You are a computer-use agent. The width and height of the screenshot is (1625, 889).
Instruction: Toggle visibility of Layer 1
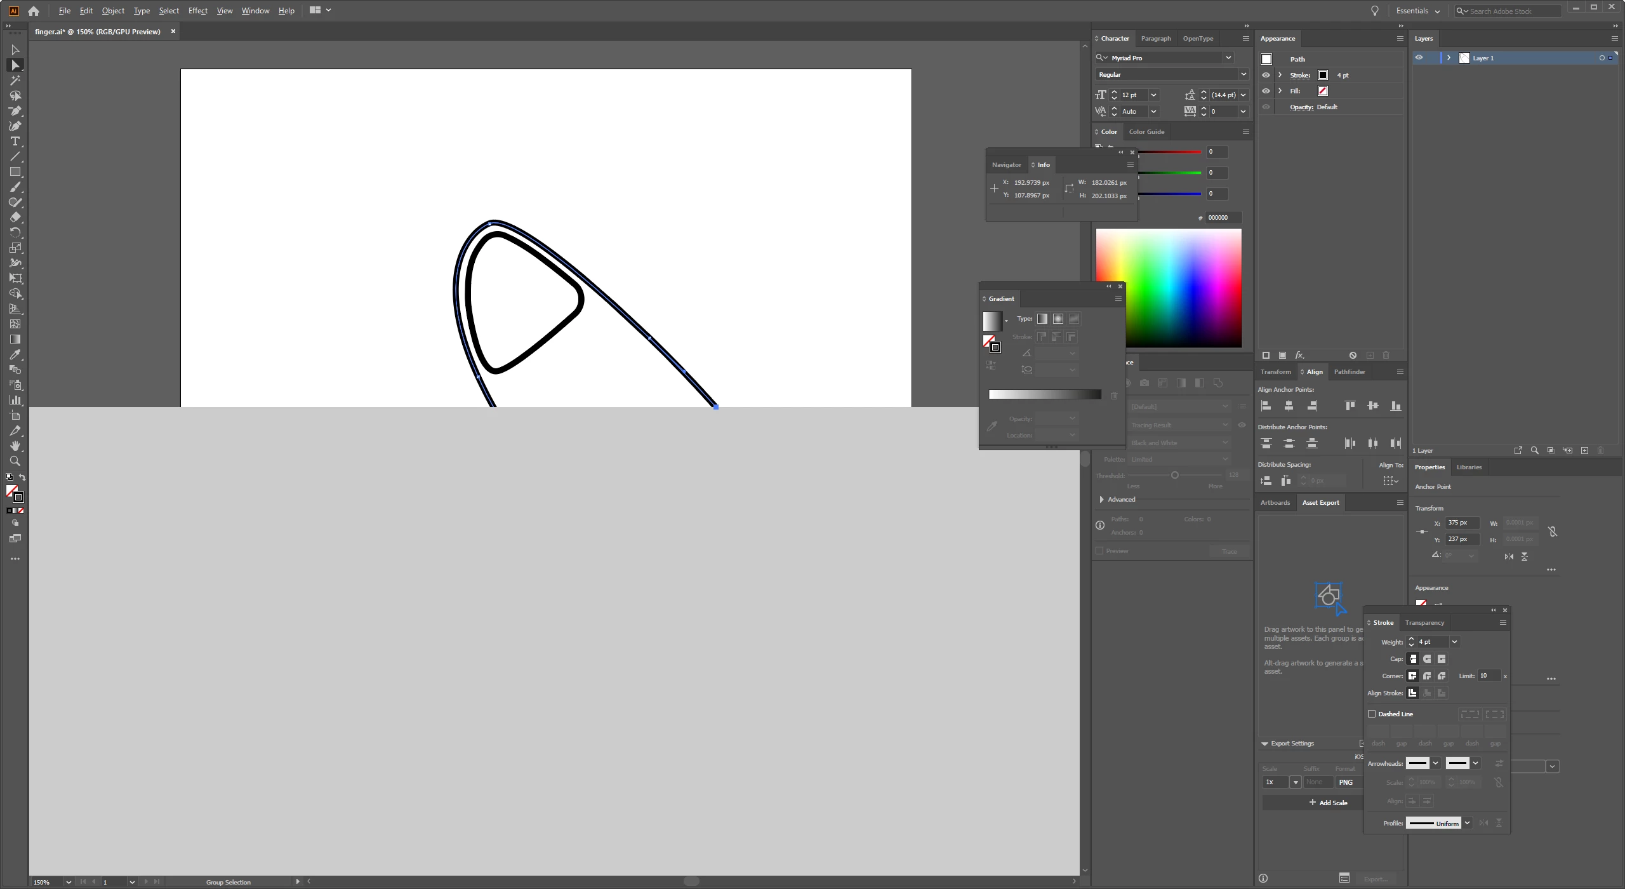(x=1419, y=58)
